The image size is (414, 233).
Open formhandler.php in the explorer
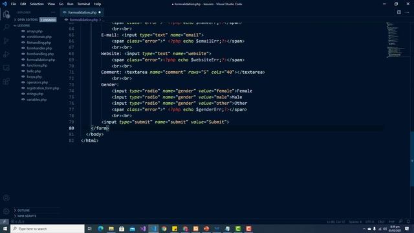point(39,49)
